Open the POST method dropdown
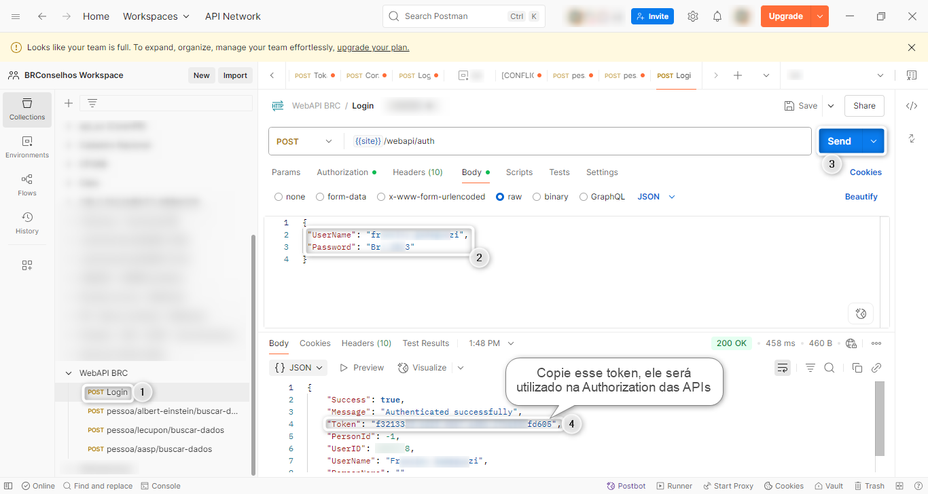Screen dimensions: 928x494 point(304,141)
